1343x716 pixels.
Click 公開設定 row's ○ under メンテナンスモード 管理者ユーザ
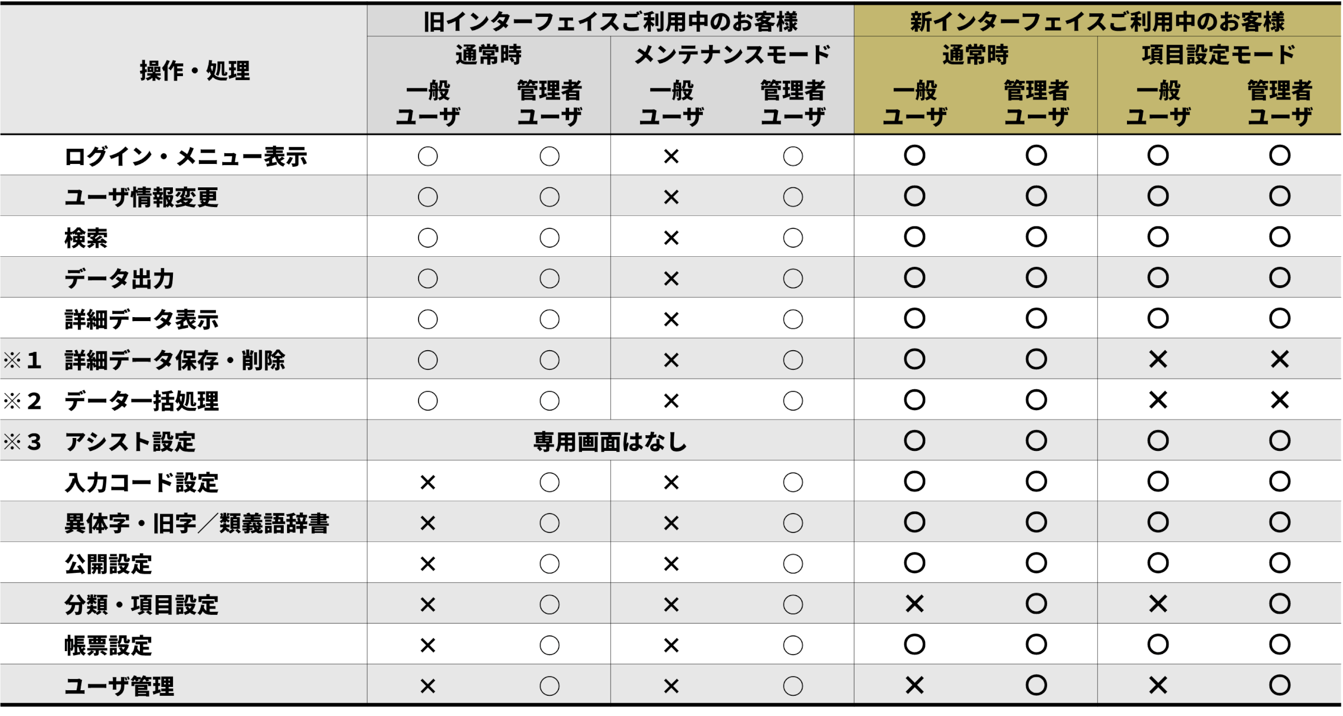pyautogui.click(x=792, y=564)
